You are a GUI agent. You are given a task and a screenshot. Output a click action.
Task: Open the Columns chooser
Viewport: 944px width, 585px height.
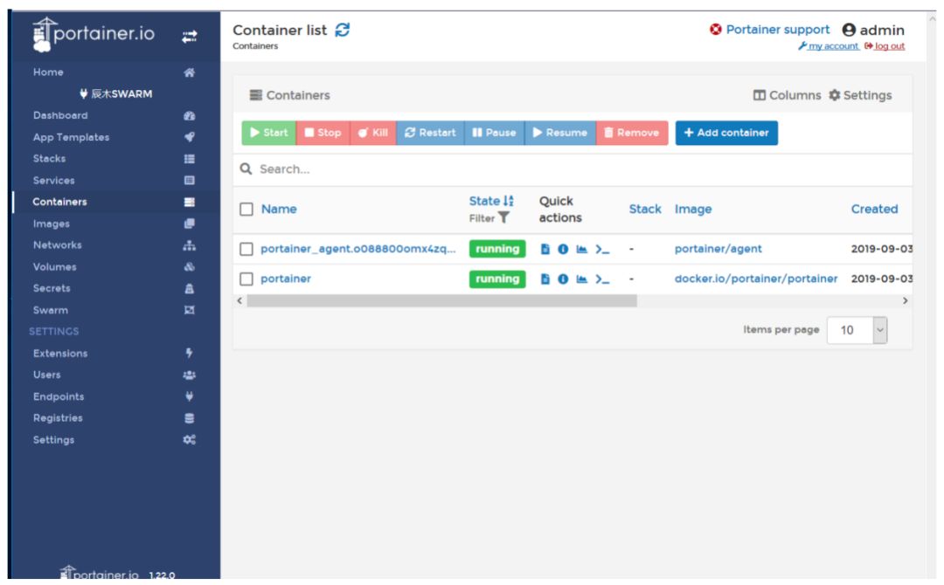[x=787, y=95]
